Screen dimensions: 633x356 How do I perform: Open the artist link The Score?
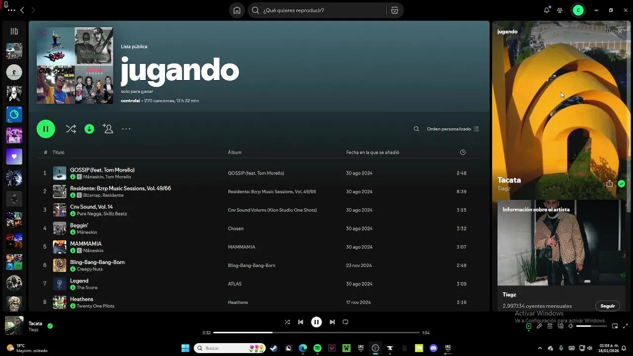tap(87, 288)
